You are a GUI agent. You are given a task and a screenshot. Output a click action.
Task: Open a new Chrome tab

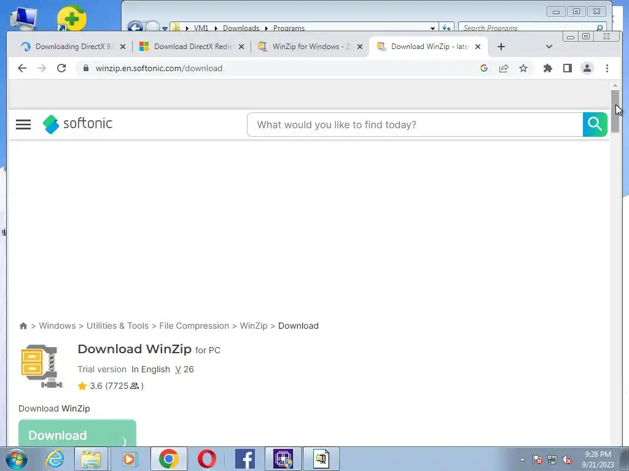tap(501, 47)
